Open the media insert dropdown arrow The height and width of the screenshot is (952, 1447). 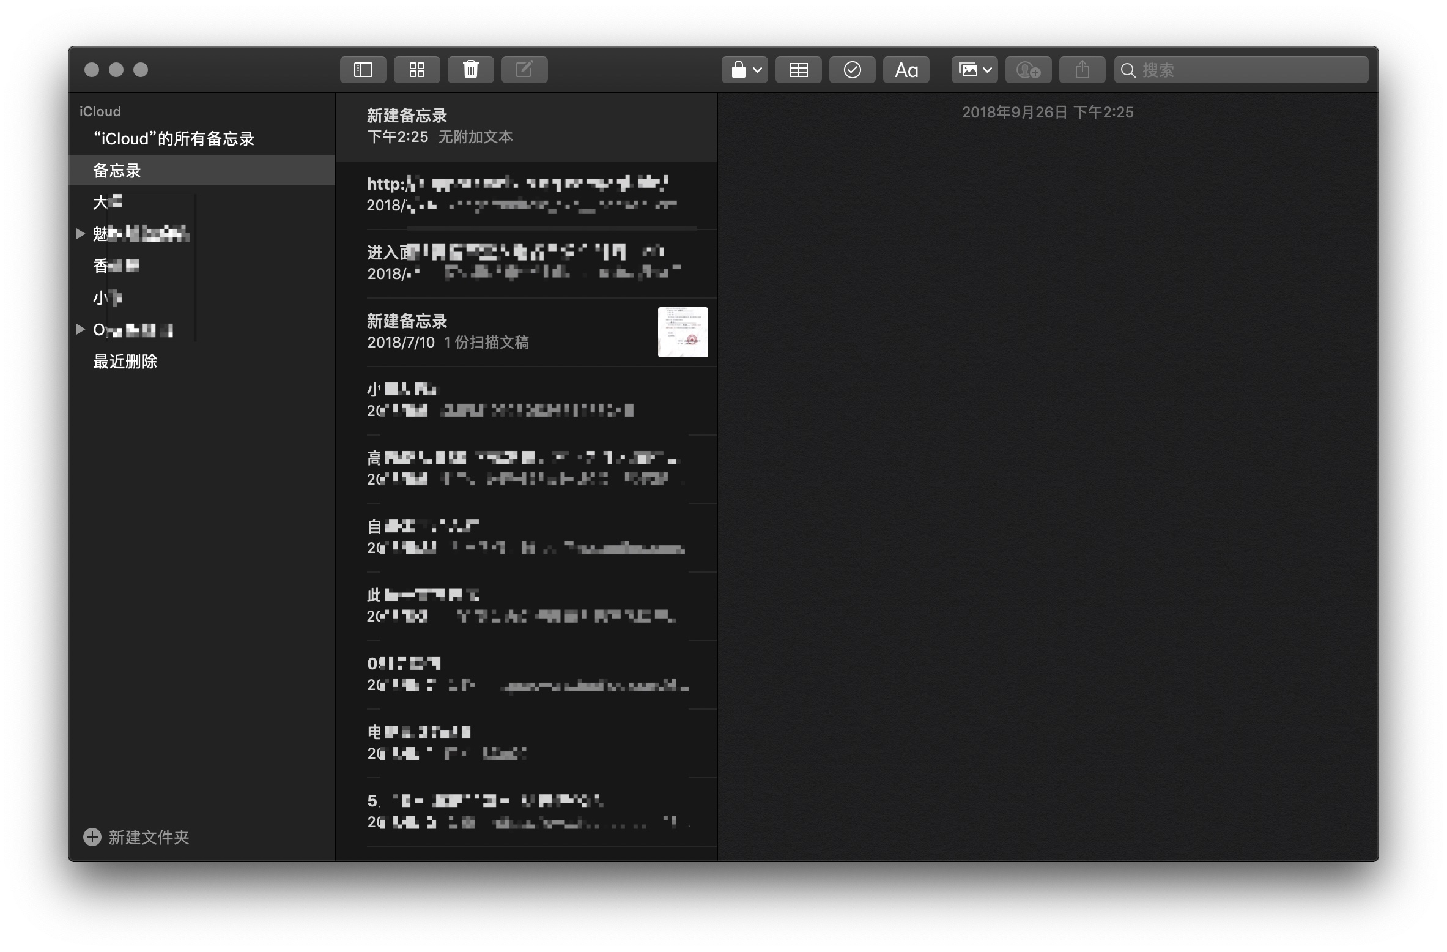tap(986, 69)
